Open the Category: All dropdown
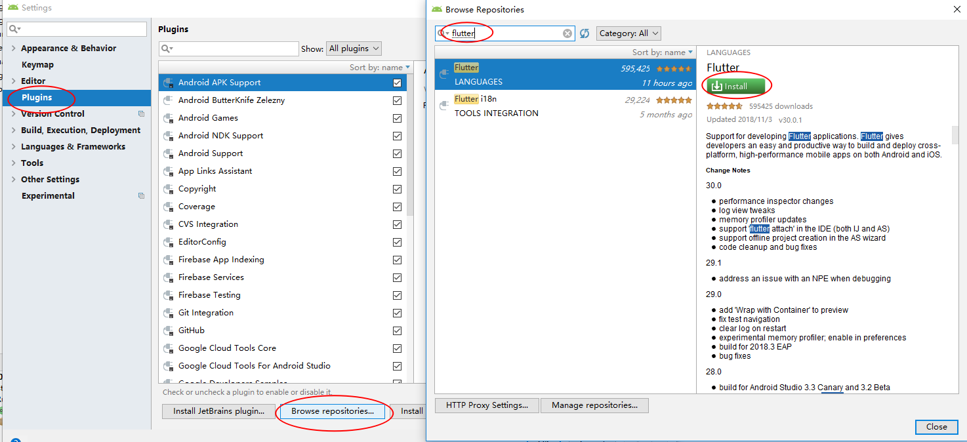967x442 pixels. pyautogui.click(x=628, y=33)
